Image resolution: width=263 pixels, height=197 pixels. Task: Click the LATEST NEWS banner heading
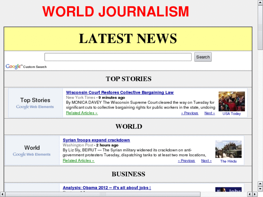click(x=128, y=38)
